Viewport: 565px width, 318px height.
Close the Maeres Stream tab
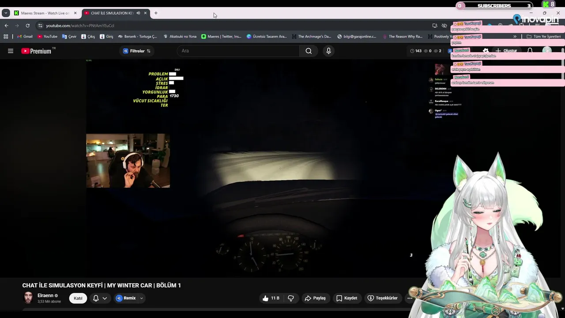click(75, 13)
